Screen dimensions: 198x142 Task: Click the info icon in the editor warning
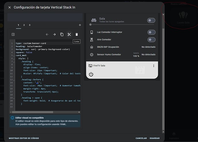12,118
